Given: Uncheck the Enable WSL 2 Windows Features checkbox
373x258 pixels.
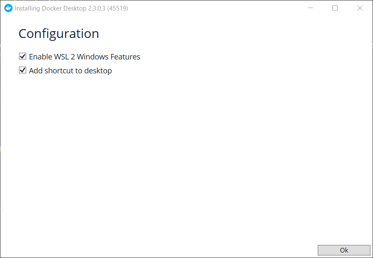Looking at the screenshot, I should click(23, 56).
